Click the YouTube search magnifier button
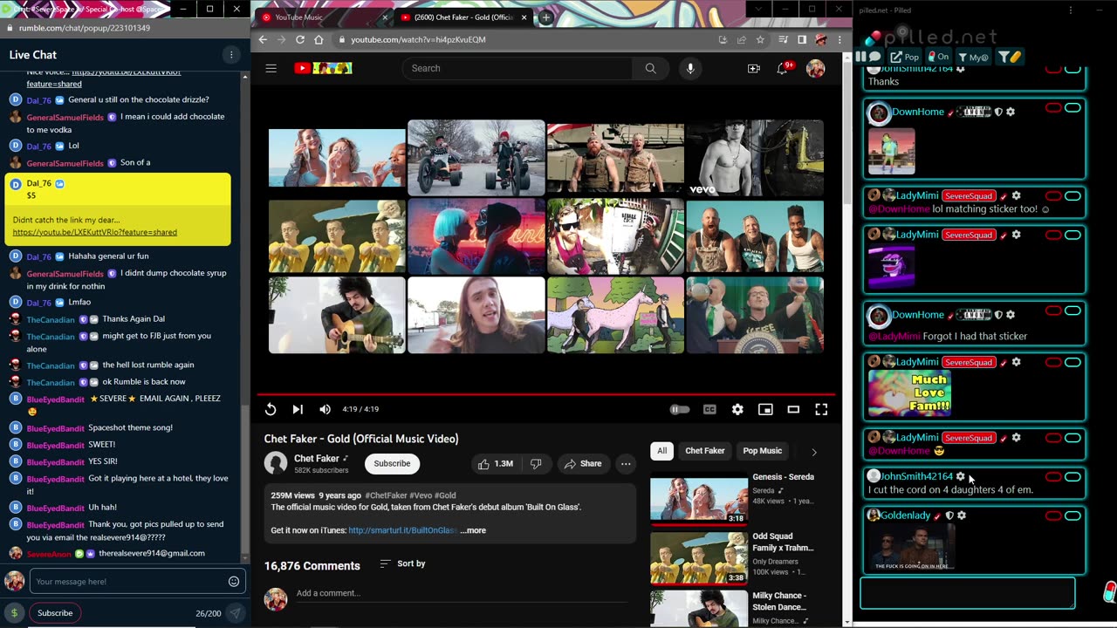Image resolution: width=1117 pixels, height=628 pixels. [650, 68]
